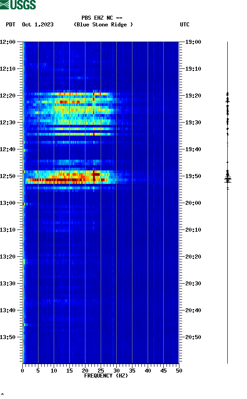Click the 20 Hz frequency axis label
This screenshot has width=247, height=399.
click(85, 371)
